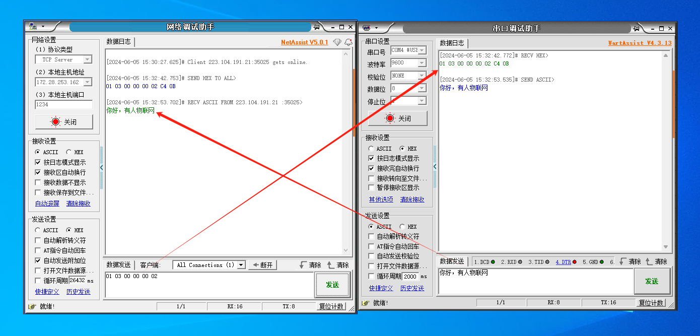Screen dimensions: 700x336
Task: Click 清除接收 link in UartAssist
Action: click(x=412, y=199)
